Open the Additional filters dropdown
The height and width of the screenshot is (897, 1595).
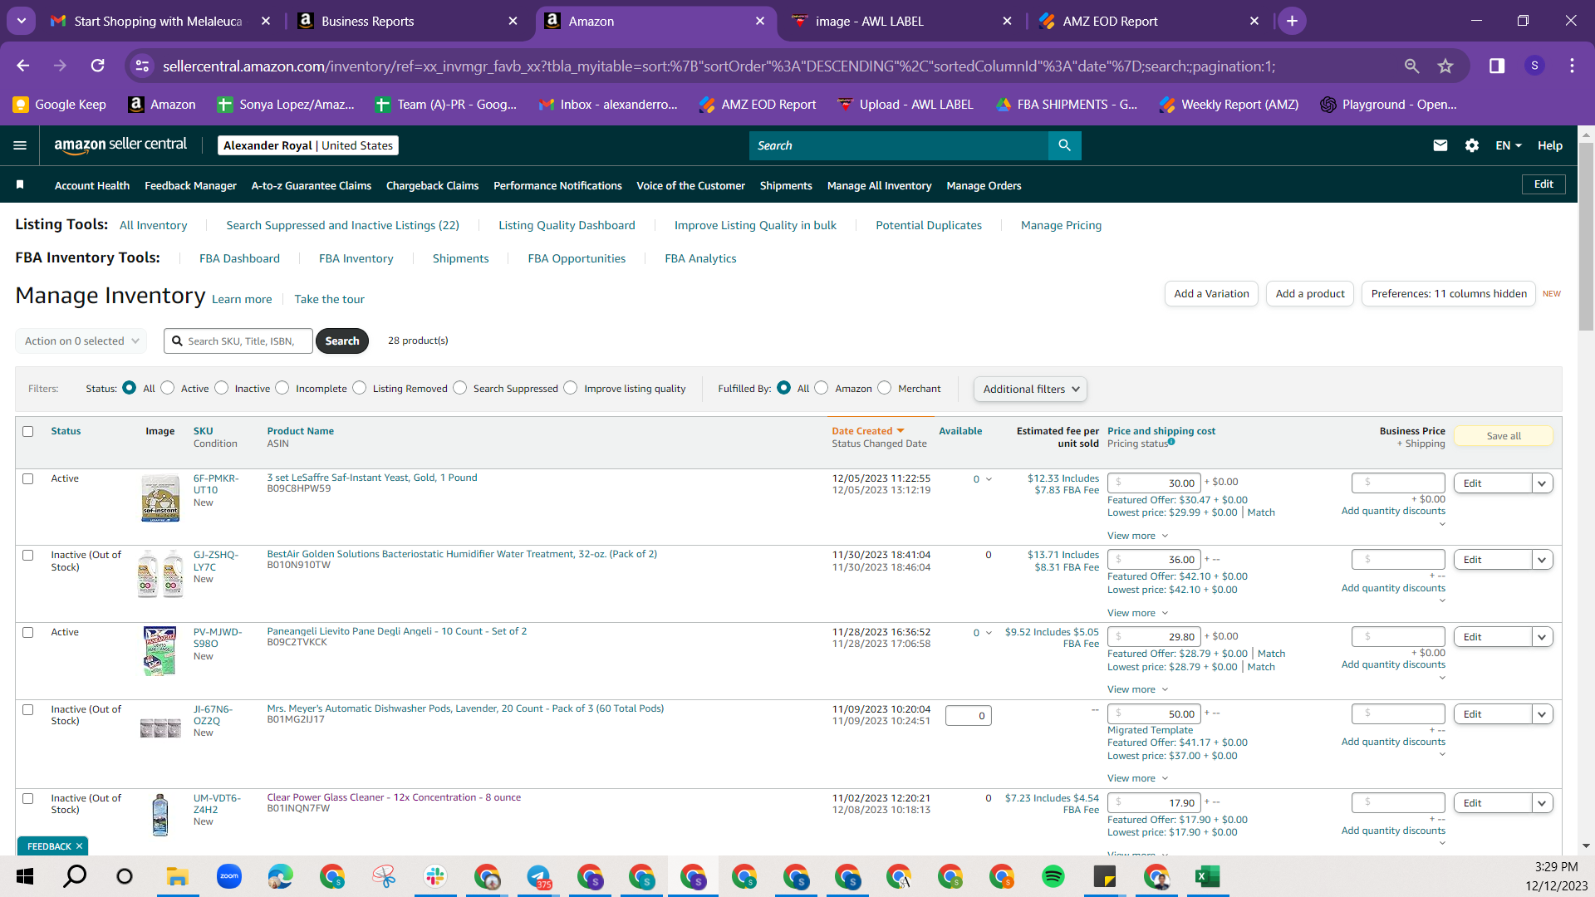click(1030, 389)
